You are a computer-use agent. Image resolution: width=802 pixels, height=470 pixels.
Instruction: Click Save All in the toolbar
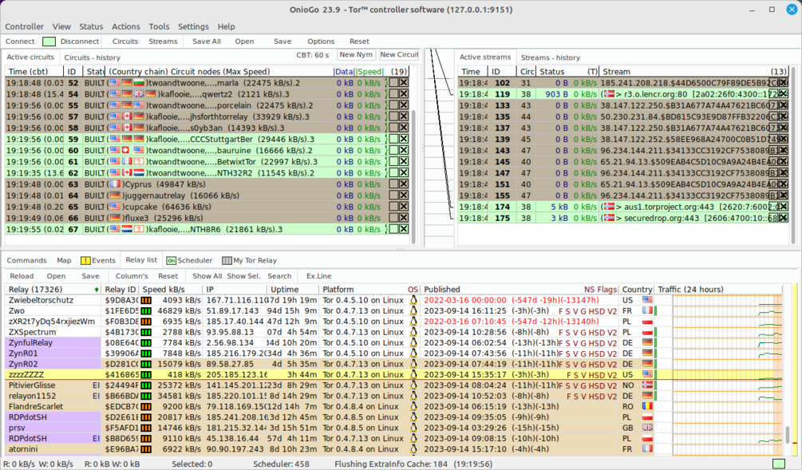(x=207, y=41)
